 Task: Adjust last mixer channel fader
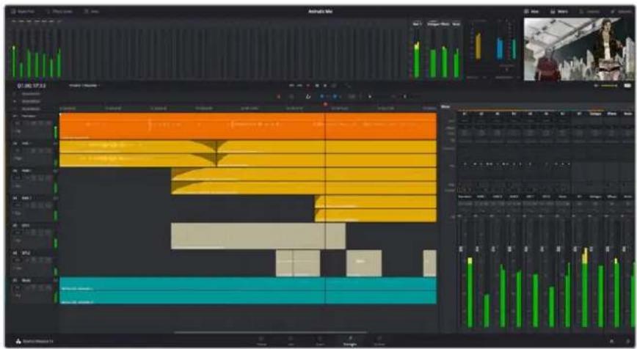624,249
